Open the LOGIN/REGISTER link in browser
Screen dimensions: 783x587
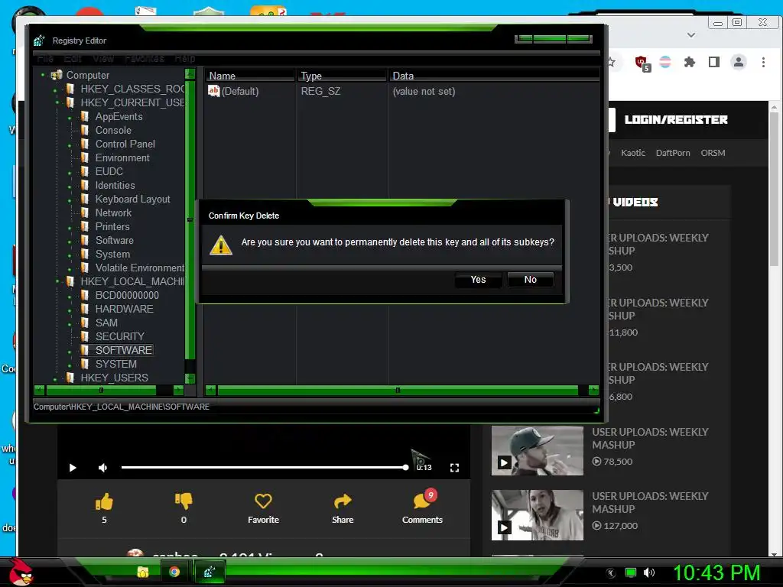point(676,120)
